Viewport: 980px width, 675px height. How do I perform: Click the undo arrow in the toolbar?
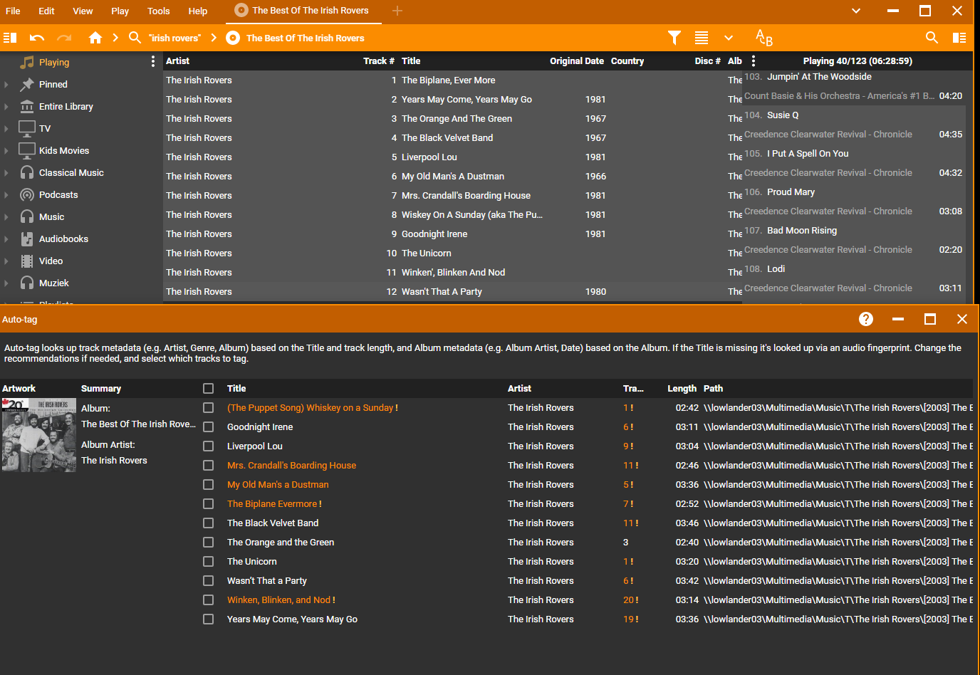pyautogui.click(x=37, y=38)
